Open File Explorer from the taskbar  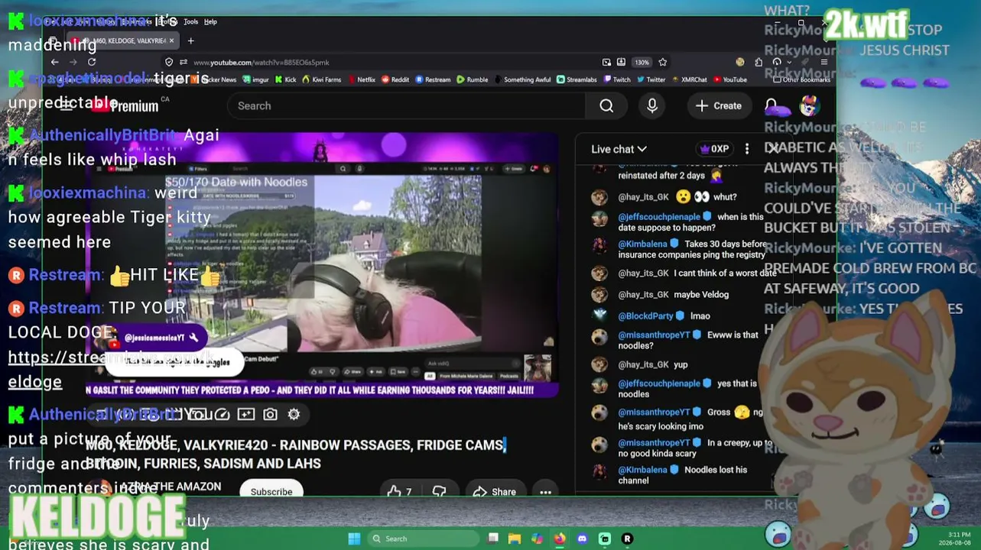pyautogui.click(x=515, y=539)
